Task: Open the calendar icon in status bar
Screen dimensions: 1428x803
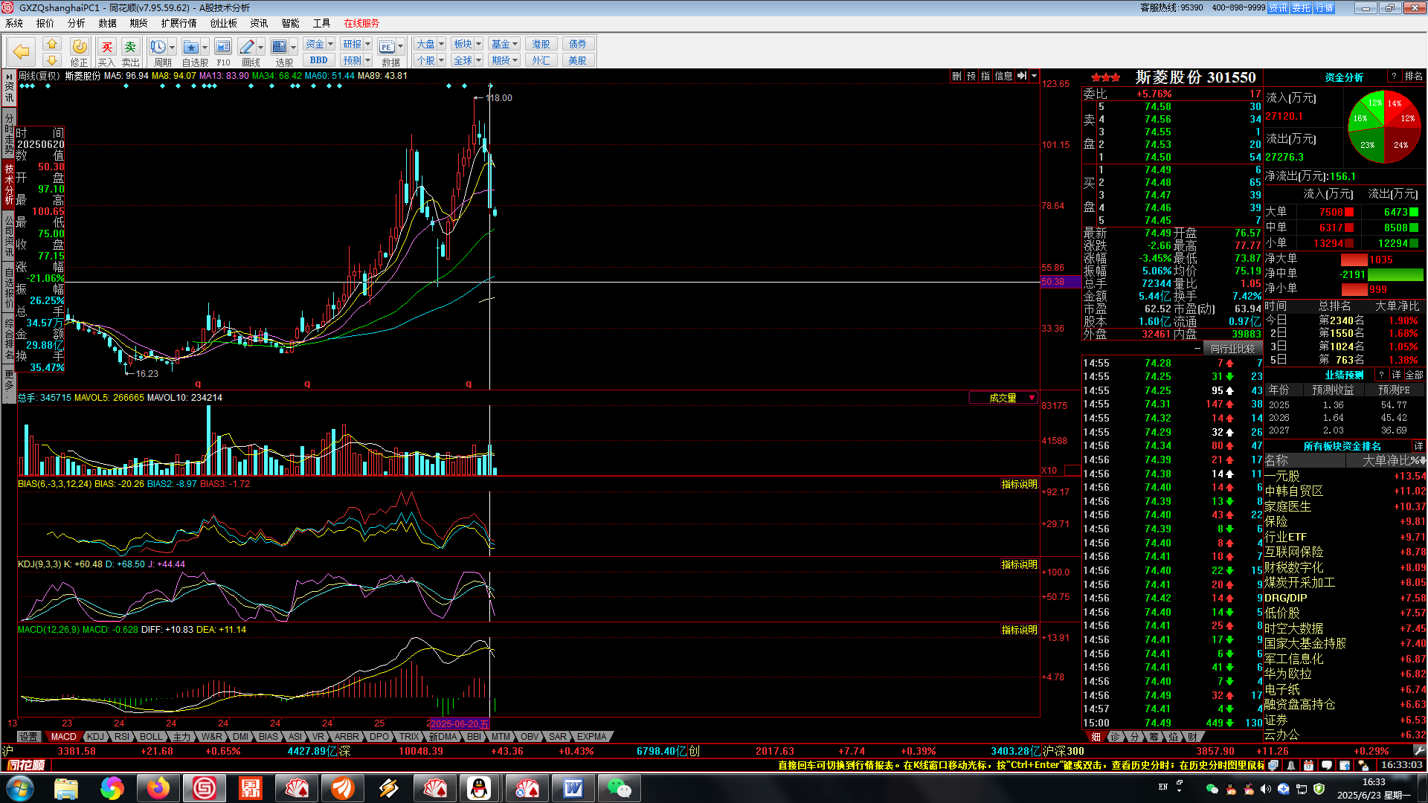Action: pos(1308,765)
